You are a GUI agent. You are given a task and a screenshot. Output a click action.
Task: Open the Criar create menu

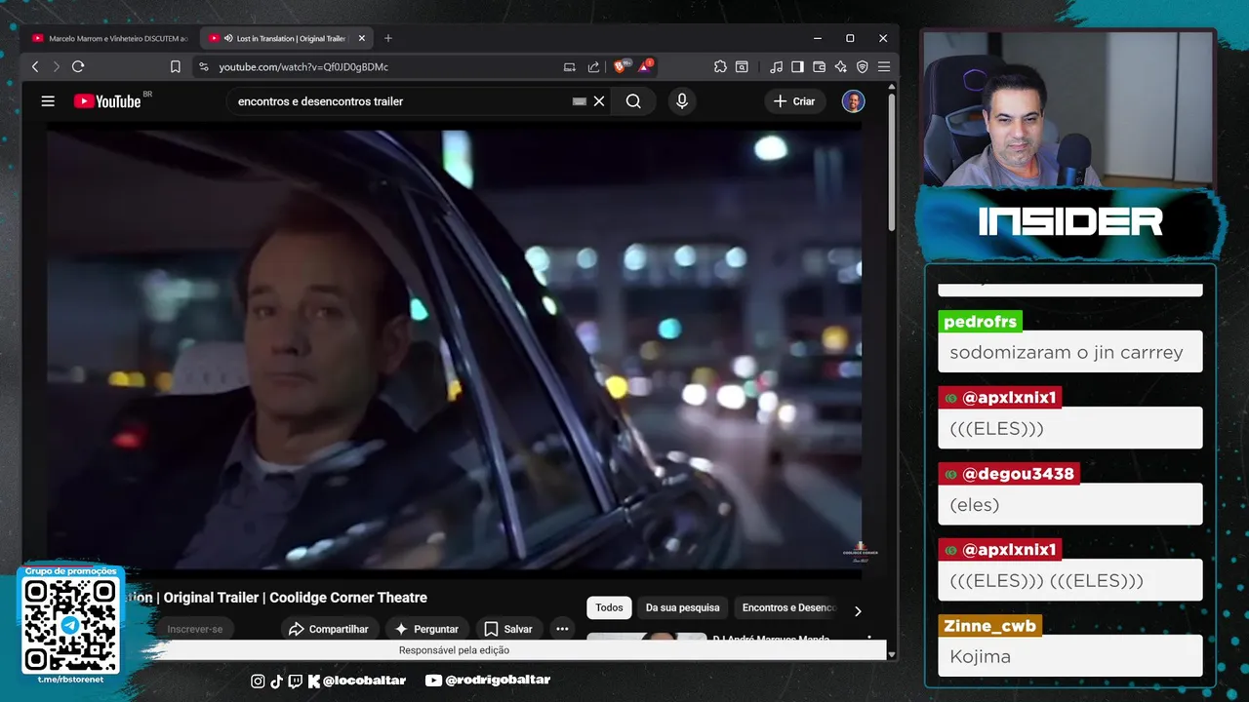[x=794, y=101]
